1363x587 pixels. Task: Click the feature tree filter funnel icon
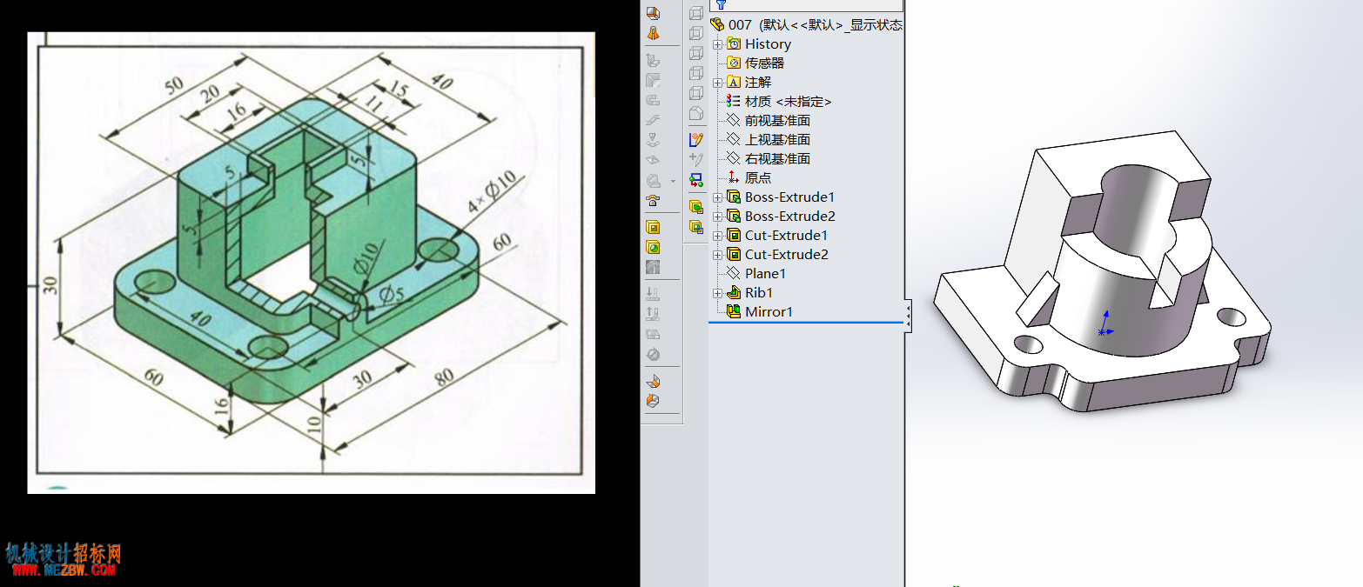720,4
